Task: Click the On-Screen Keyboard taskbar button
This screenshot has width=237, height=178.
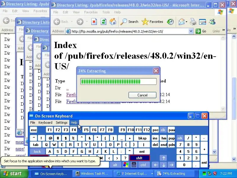Action: [x=51, y=174]
